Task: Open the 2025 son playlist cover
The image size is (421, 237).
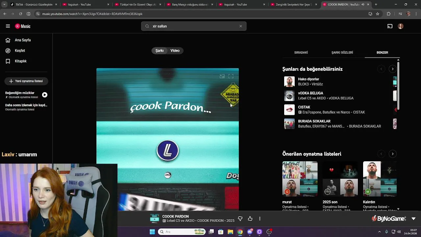Action: tap(340, 179)
